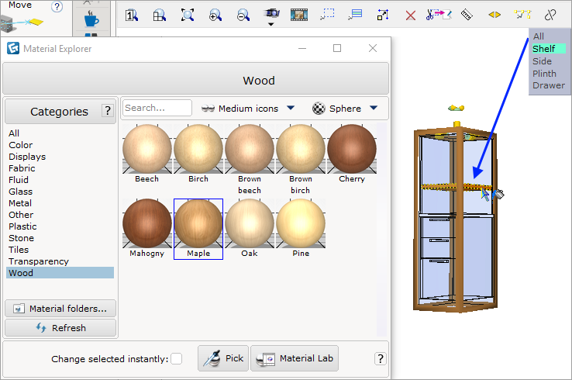Click the Wood header button
572x380 pixels.
(196, 79)
